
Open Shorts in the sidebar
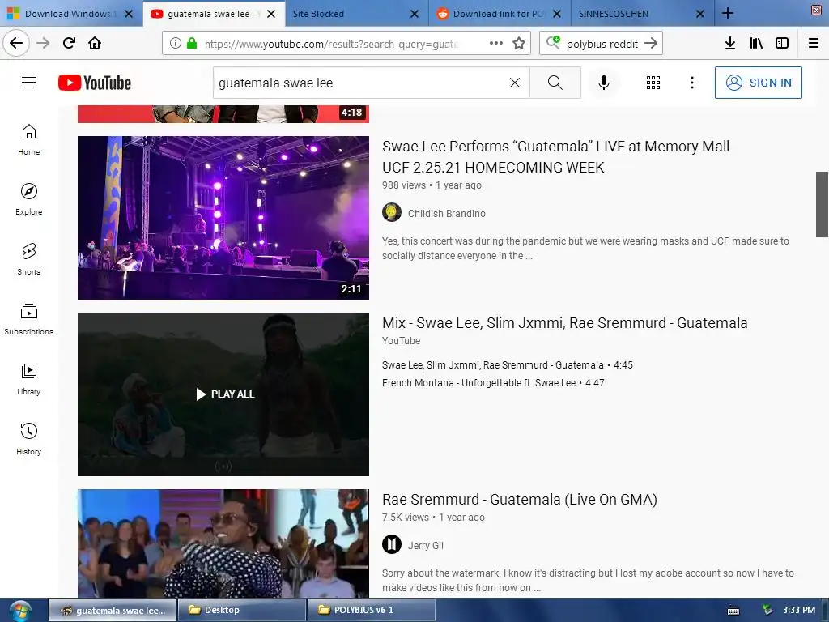coord(28,259)
